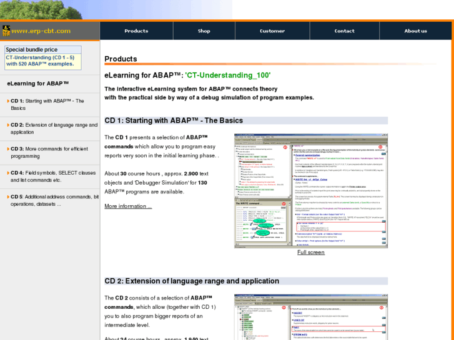Open sidebar link CD 5: Additional address commands

click(x=54, y=200)
